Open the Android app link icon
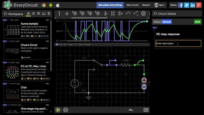This screenshot has height=115, width=204. coord(51,5)
